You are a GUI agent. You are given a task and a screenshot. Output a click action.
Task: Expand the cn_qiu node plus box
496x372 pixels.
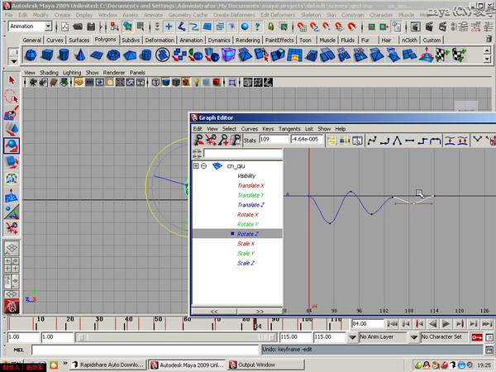[196, 166]
